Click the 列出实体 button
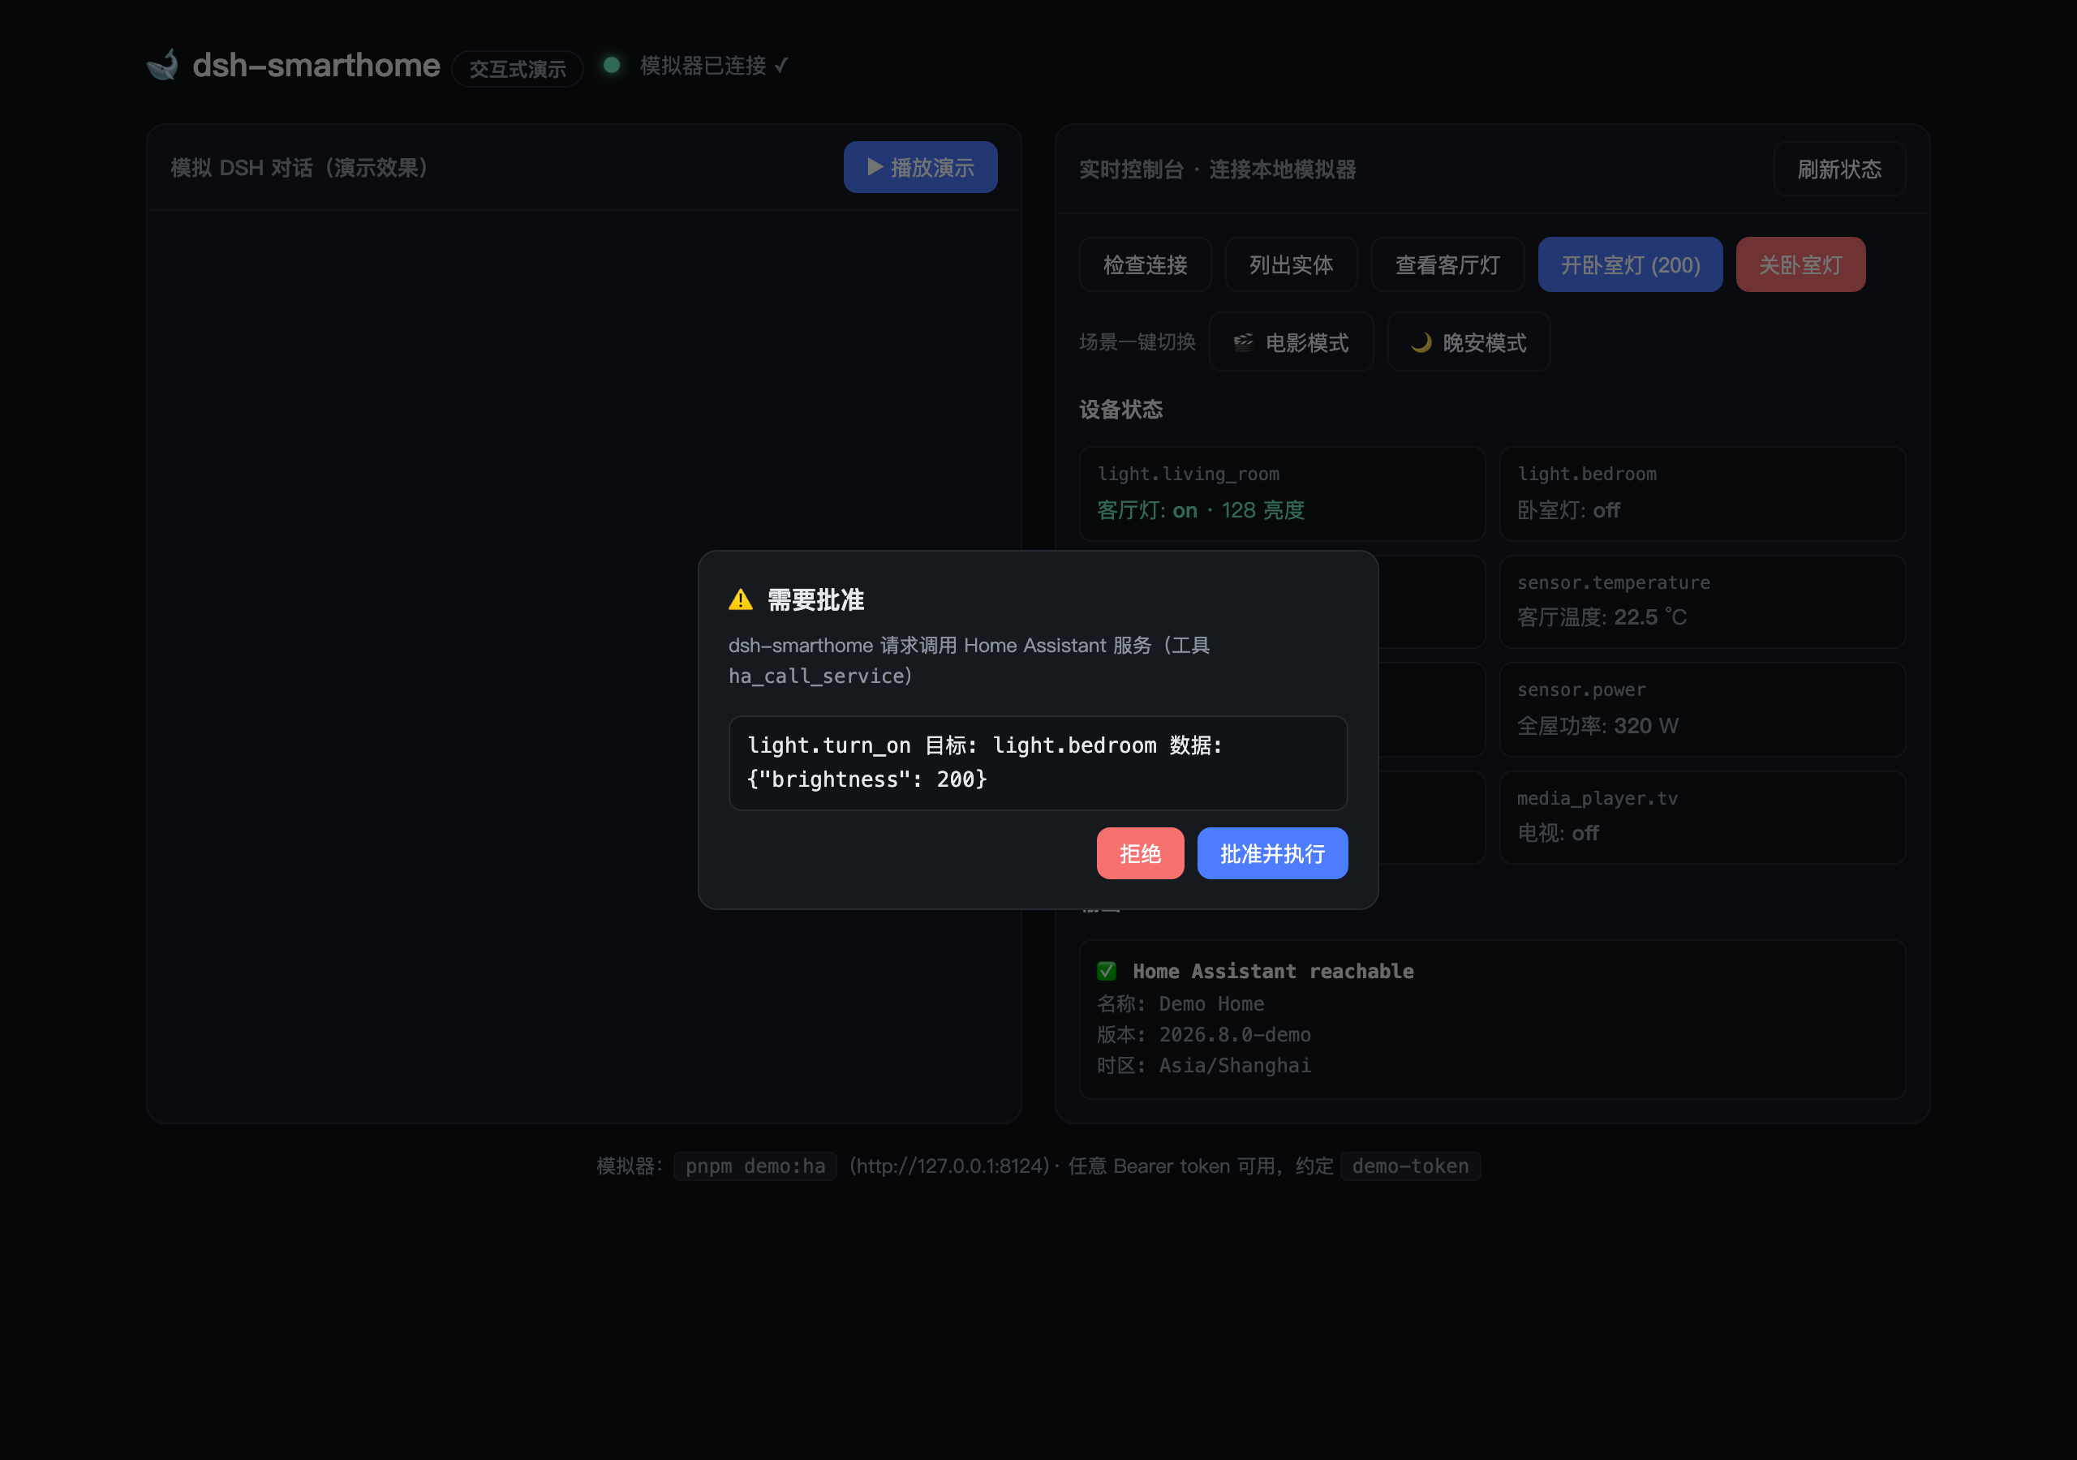 (1291, 265)
